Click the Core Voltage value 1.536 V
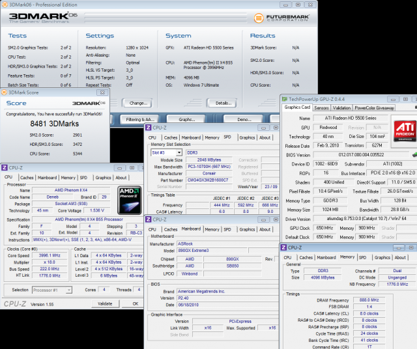 [97, 210]
